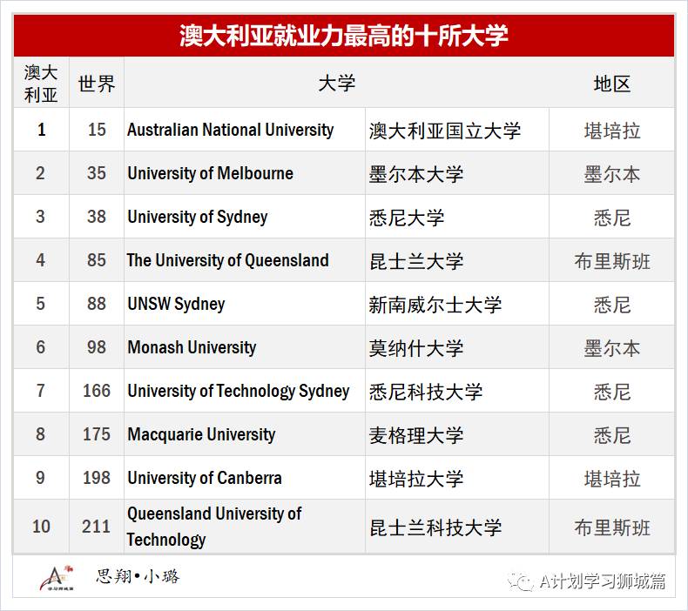Click world rank 98 cell
The image size is (688, 611).
(97, 347)
